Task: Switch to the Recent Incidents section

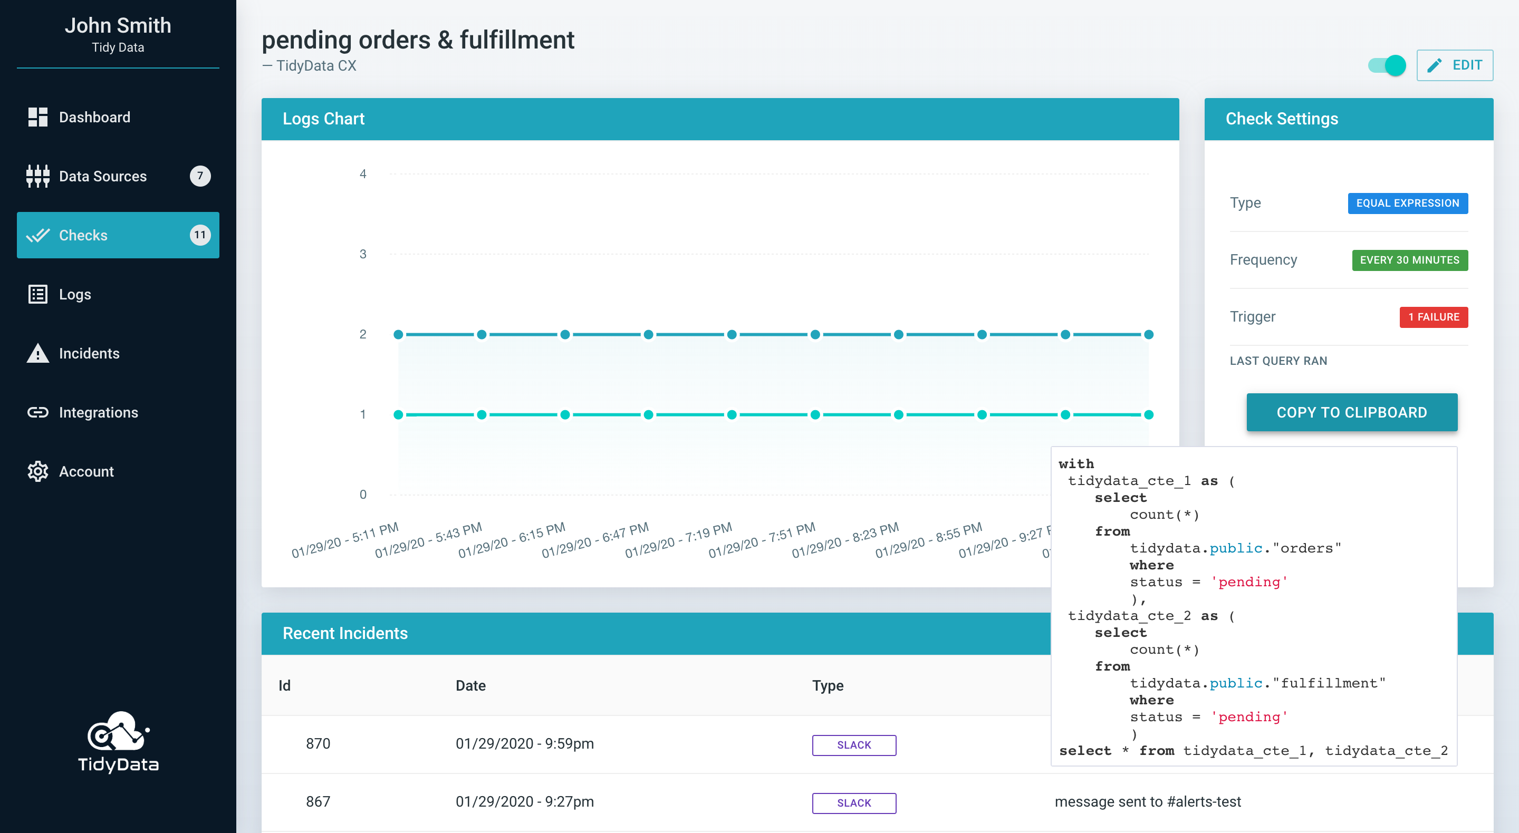Action: tap(345, 633)
